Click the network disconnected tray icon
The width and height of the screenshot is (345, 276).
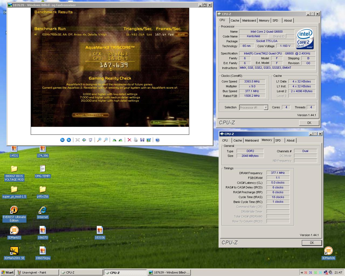point(326,272)
